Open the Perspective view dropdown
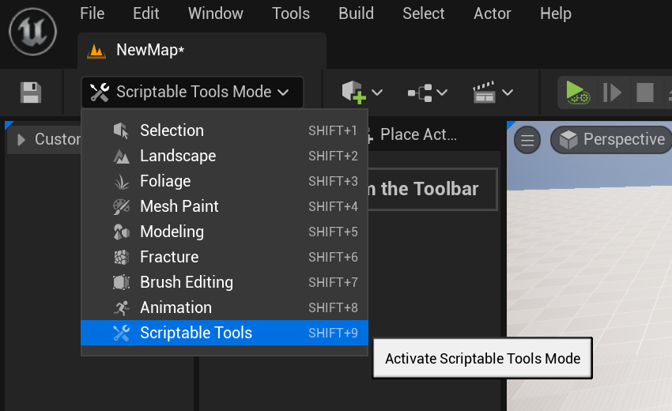The height and width of the screenshot is (411, 672). [612, 140]
